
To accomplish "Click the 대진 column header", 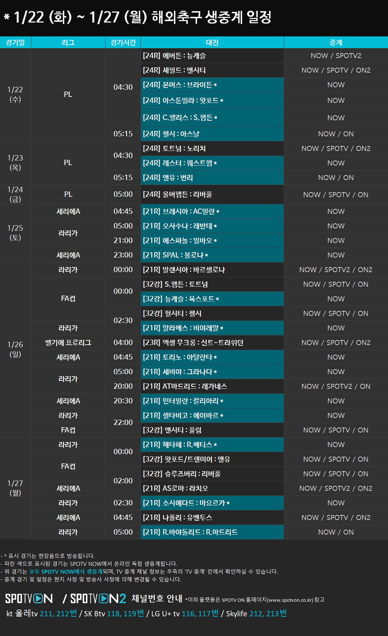I will click(212, 43).
